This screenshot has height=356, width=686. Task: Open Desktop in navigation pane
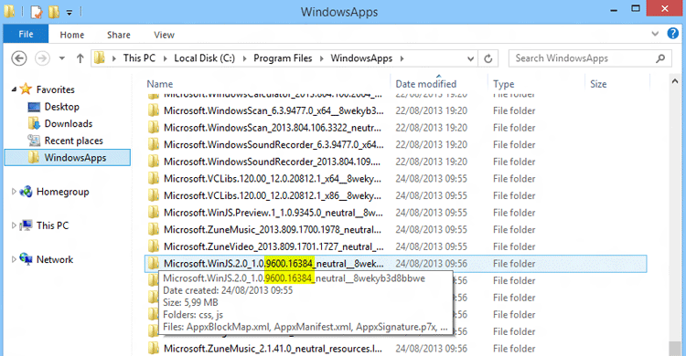pyautogui.click(x=61, y=107)
